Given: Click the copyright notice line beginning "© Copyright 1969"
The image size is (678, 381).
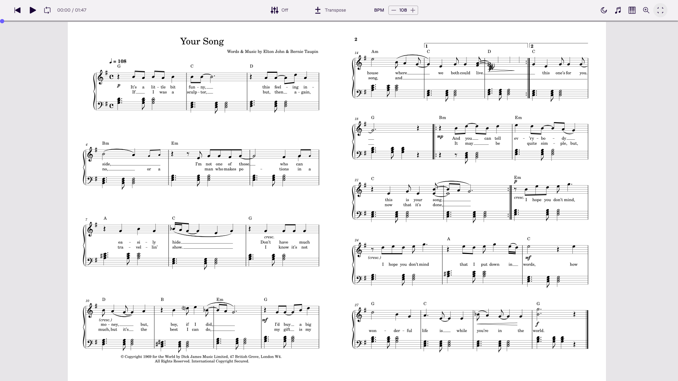Looking at the screenshot, I should click(x=201, y=357).
